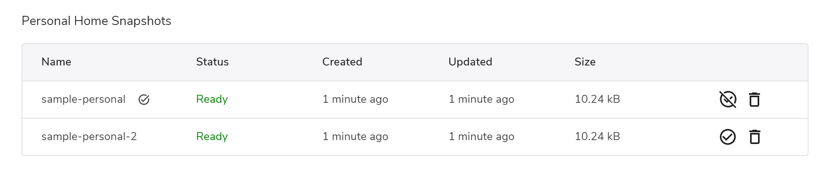Delete the sample-personal-2 snapshot
Viewport: 826px width, 171px height.
point(754,137)
